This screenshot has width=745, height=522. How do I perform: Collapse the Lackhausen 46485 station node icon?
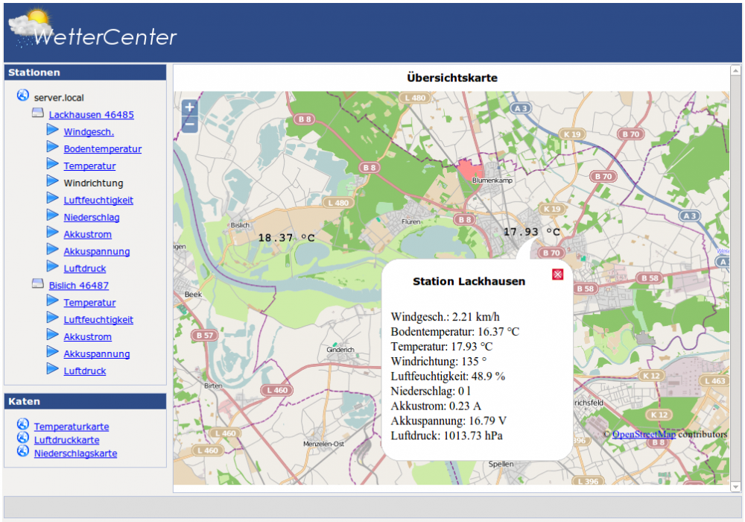point(37,113)
